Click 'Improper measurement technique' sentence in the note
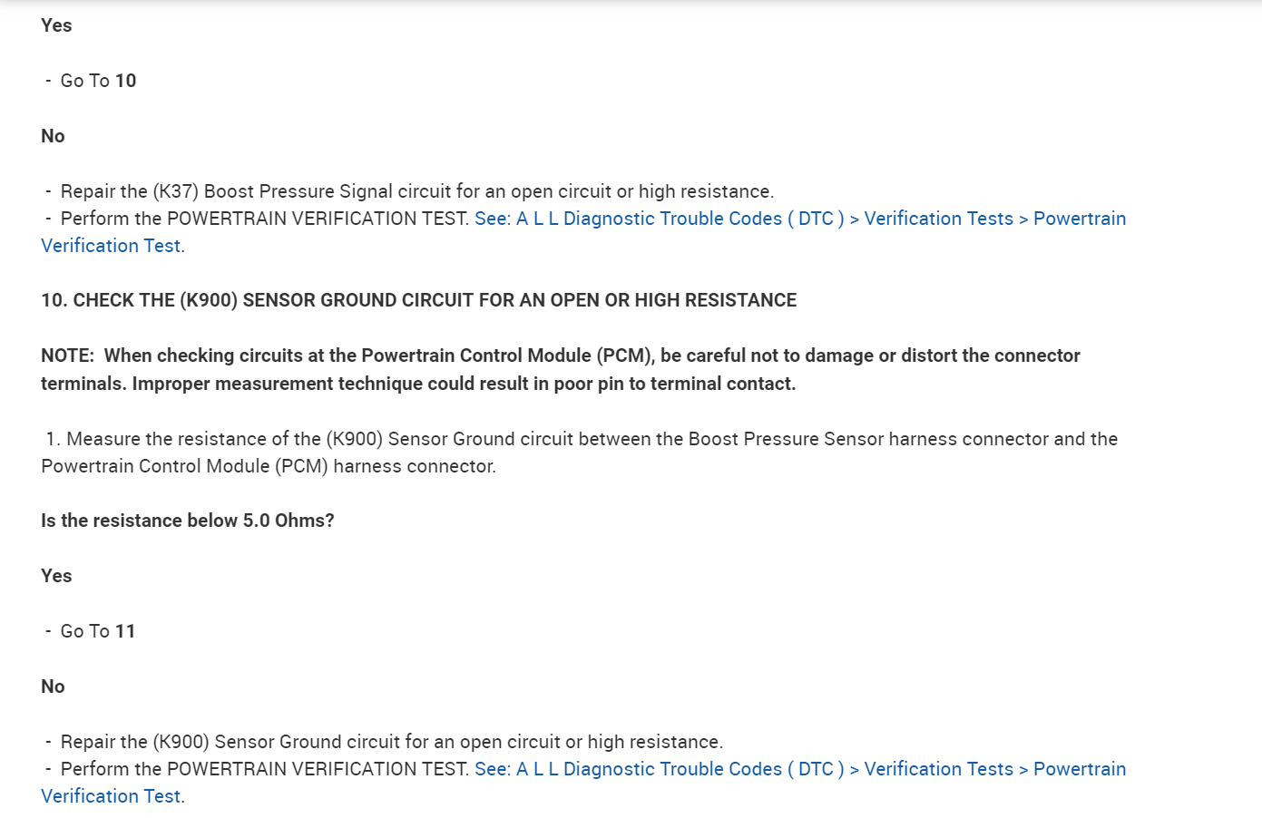Image resolution: width=1262 pixels, height=818 pixels. [x=463, y=384]
